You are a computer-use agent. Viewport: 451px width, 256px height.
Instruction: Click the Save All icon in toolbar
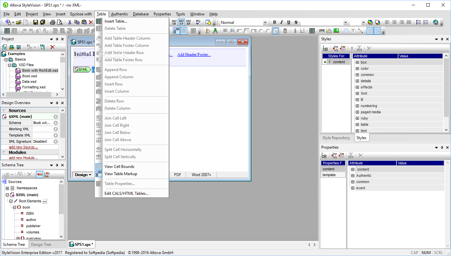click(43, 22)
